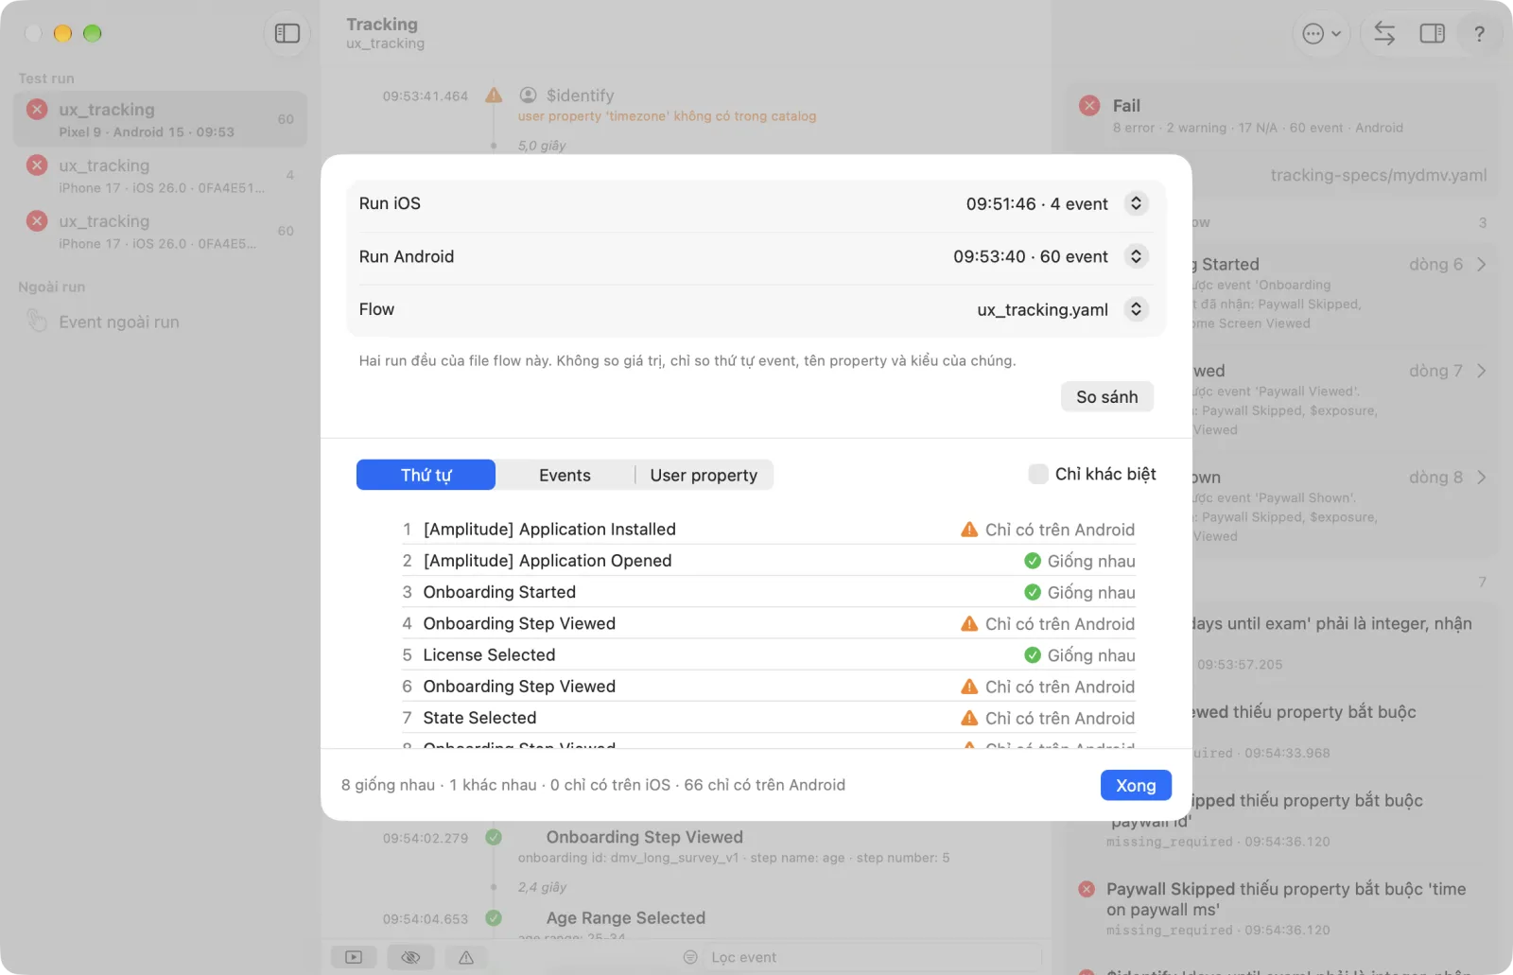Click tracking-specs/mydmv.yaml file path
Viewport: 1513px width, 975px height.
coord(1378,175)
